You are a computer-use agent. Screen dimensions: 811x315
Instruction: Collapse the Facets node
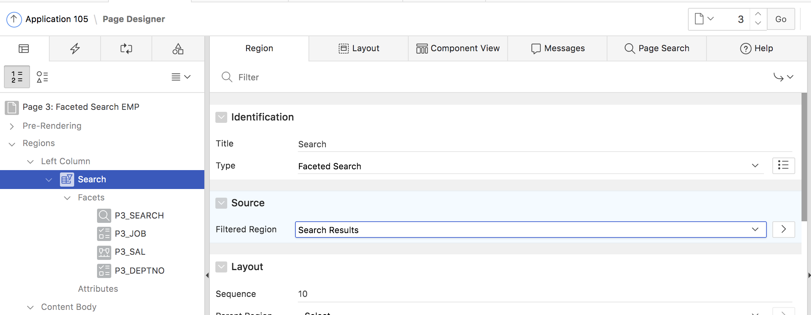pos(67,198)
